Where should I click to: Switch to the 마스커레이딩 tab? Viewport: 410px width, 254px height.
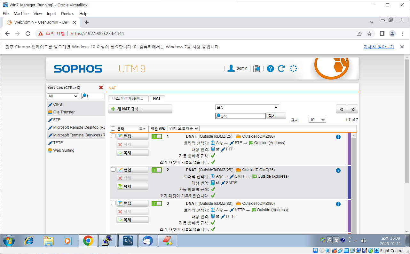tap(128, 98)
